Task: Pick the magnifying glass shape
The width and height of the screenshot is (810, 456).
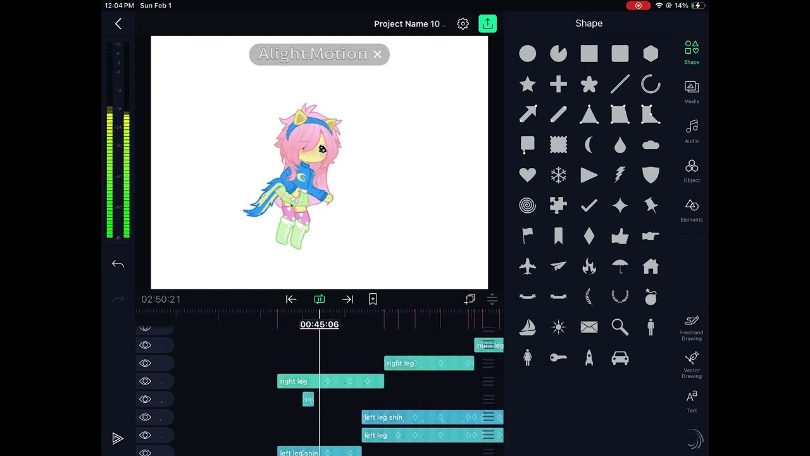Action: (x=620, y=327)
